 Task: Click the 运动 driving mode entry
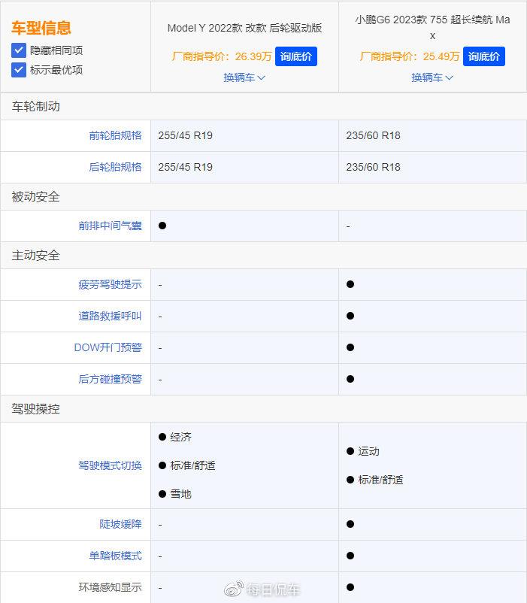(363, 451)
